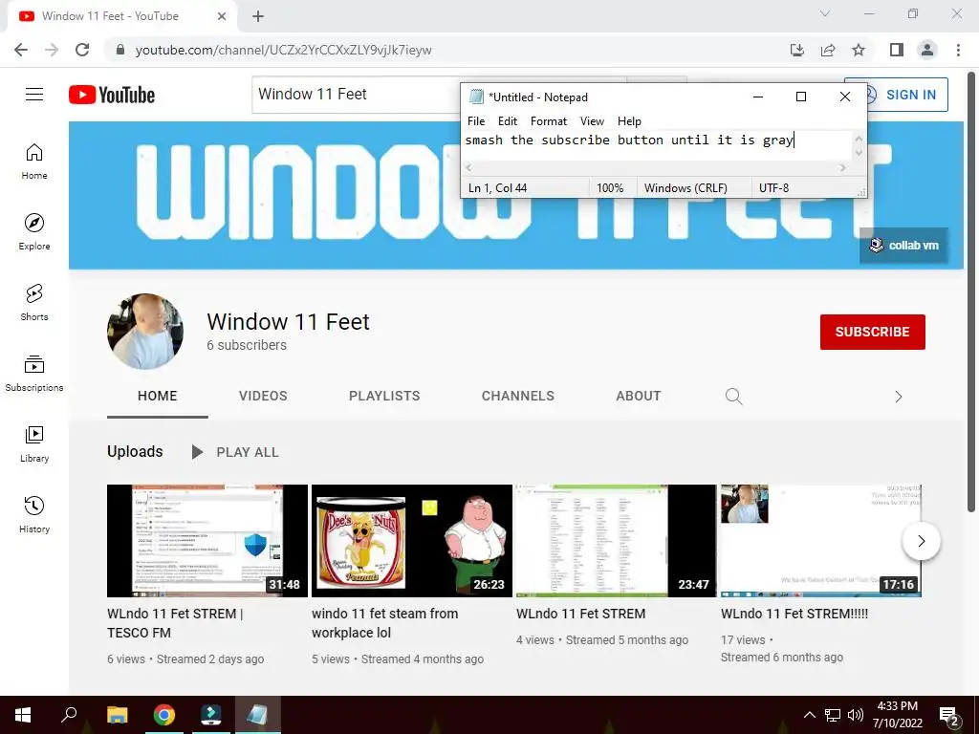979x734 pixels.
Task: Click the share page icon in address bar
Action: pos(828,50)
